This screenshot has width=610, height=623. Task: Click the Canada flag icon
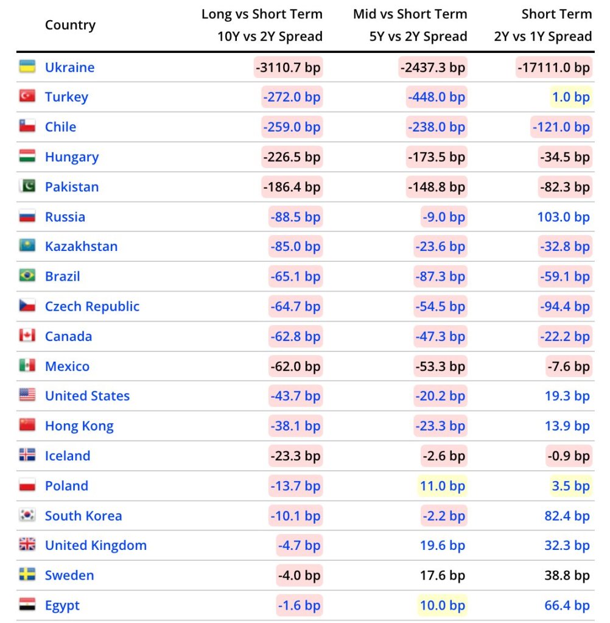(27, 336)
